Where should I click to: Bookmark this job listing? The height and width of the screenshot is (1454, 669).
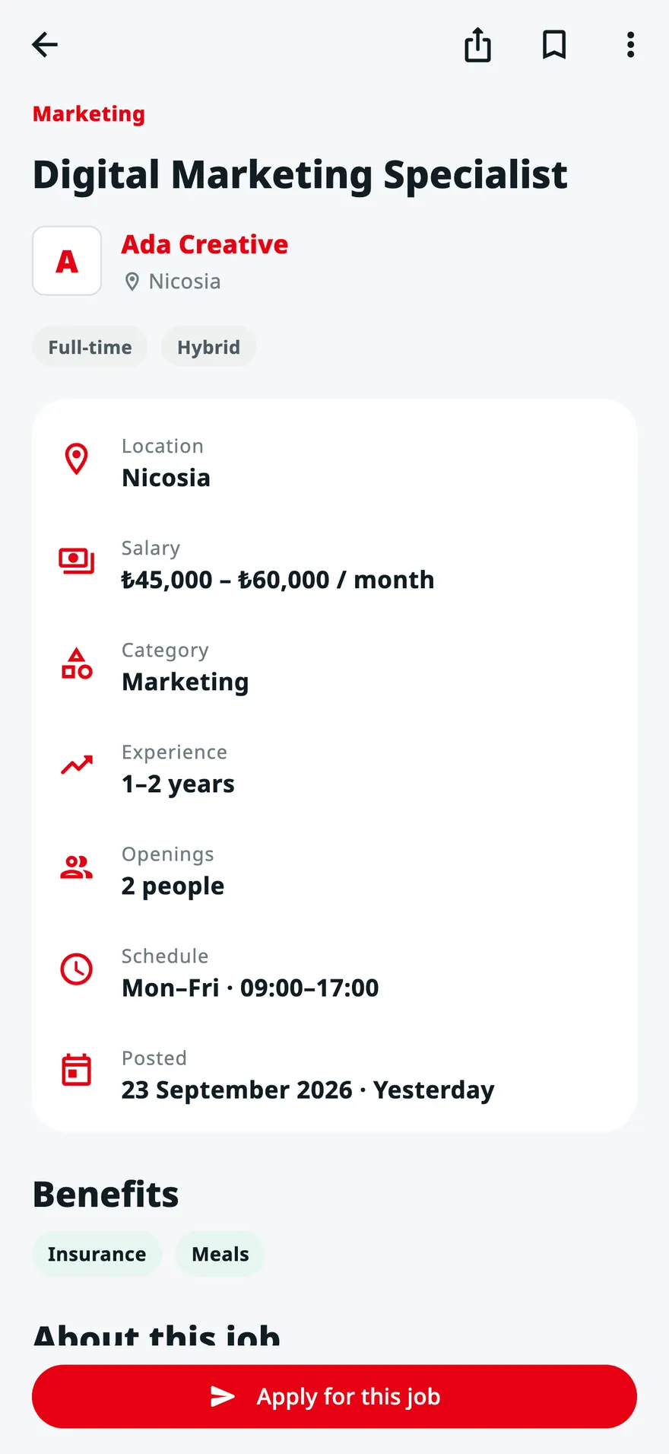coord(554,45)
